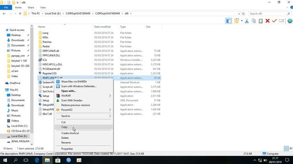293x164 pixels.
Task: Unpin Pictures from Quick access pin
Action: coord(28,51)
